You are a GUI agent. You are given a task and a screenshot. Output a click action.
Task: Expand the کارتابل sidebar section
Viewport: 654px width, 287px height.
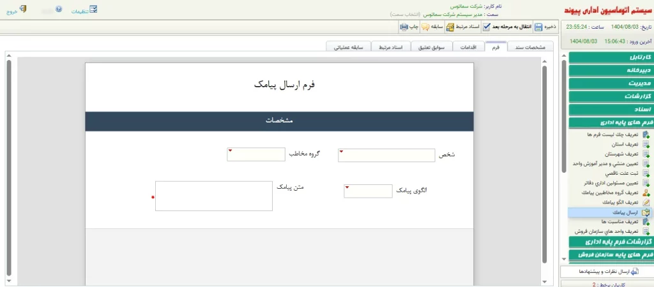tap(611, 57)
